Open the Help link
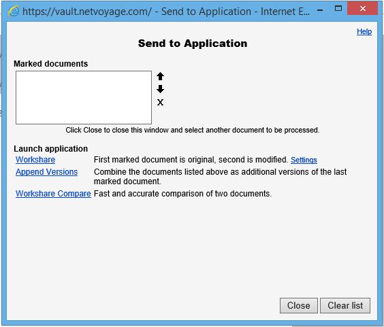The image size is (384, 327). [364, 31]
